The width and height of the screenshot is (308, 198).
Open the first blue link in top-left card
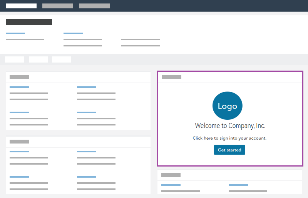click(19, 87)
